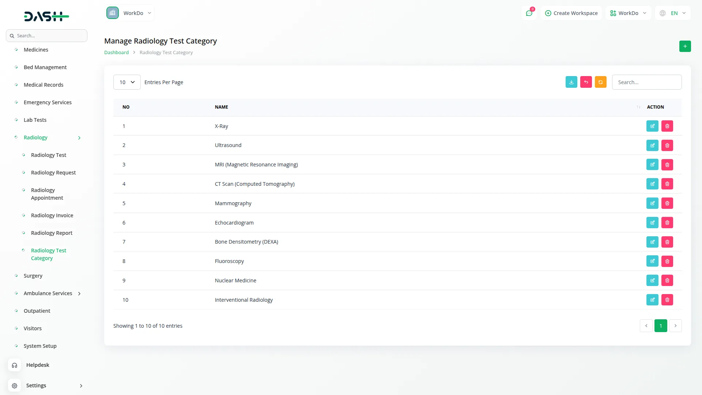Click the blue download export icon

(571, 82)
